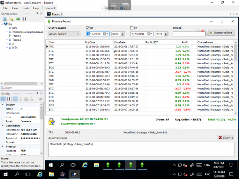Click mRemoteNG icon on local taskbar
This screenshot has width=239, height=179.
click(74, 174)
